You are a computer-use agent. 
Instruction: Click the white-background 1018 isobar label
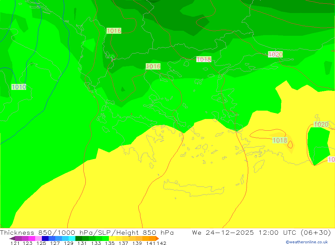(204, 59)
